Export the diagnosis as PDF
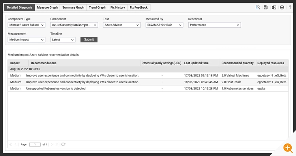The image size is (296, 156). pos(266,7)
